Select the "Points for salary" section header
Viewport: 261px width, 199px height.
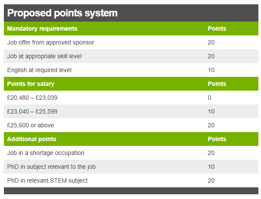[31, 84]
